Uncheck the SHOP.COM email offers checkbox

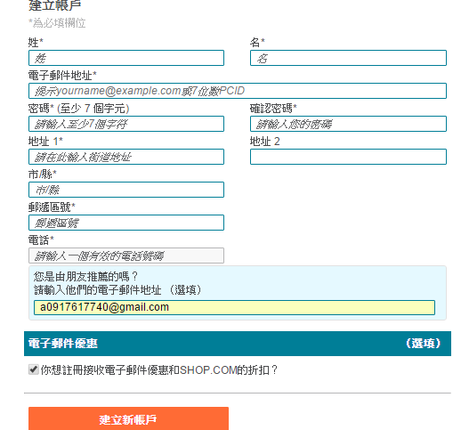[x=34, y=369]
